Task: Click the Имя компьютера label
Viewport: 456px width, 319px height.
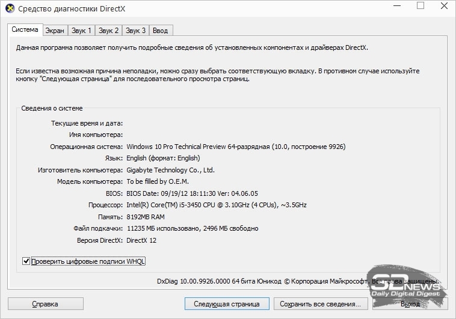Action: tap(96, 135)
